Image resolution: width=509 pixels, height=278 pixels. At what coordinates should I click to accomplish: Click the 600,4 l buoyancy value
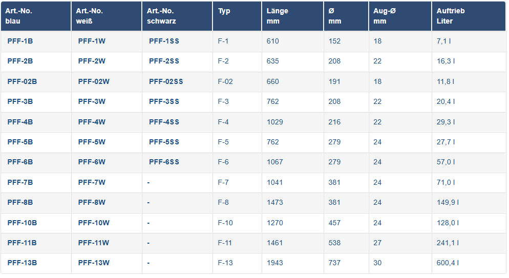tap(448, 263)
